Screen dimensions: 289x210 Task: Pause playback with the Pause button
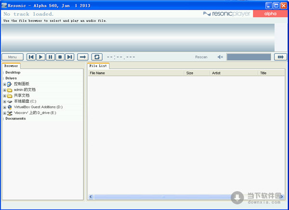(50, 57)
